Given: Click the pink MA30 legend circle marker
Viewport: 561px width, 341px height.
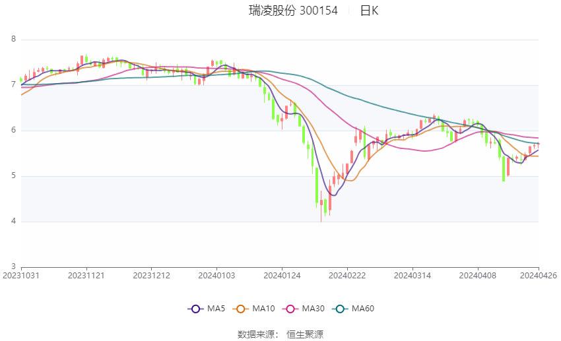Looking at the screenshot, I should (x=290, y=309).
